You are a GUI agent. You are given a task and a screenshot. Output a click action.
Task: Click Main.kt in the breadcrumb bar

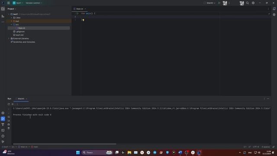[x=23, y=147]
